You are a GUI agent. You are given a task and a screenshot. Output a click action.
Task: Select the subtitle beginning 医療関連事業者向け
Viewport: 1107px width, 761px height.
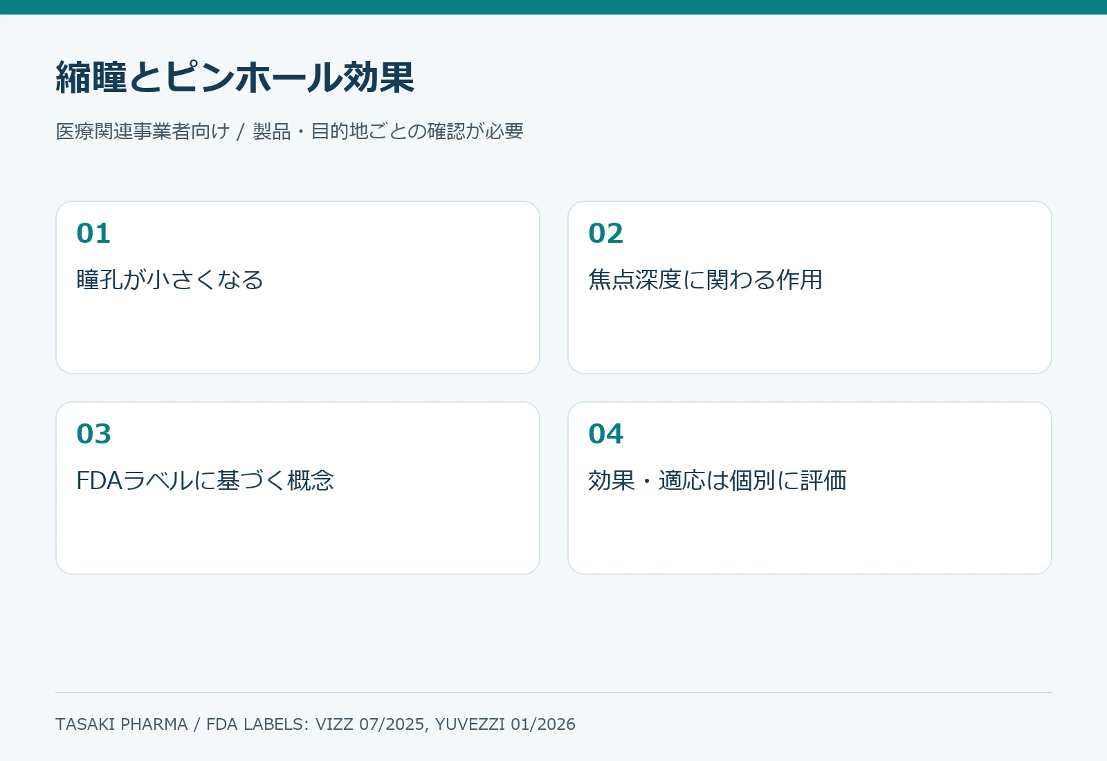pos(289,131)
